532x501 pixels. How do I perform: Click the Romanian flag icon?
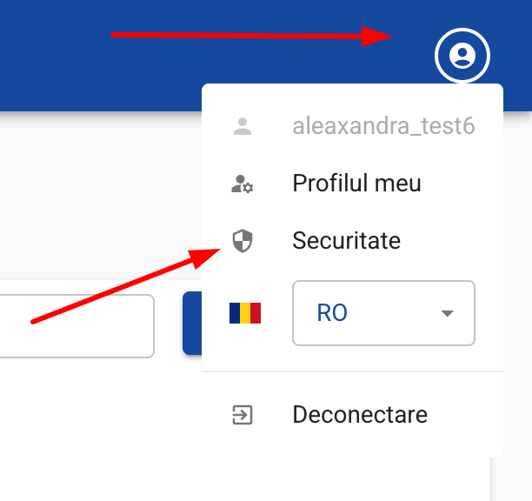245,313
